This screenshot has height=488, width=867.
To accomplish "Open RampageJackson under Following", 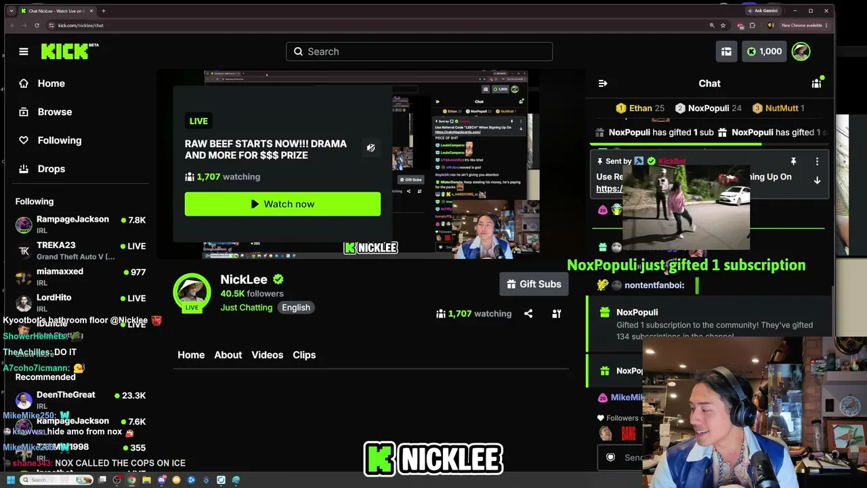I will pyautogui.click(x=81, y=224).
